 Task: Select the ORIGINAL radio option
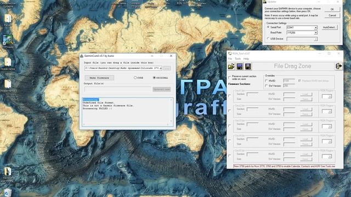point(154,78)
